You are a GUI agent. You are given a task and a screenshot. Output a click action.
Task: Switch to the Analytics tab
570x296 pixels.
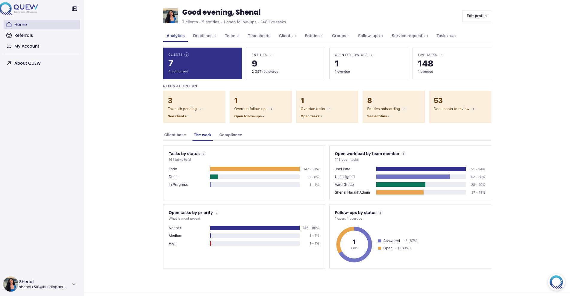click(x=176, y=36)
